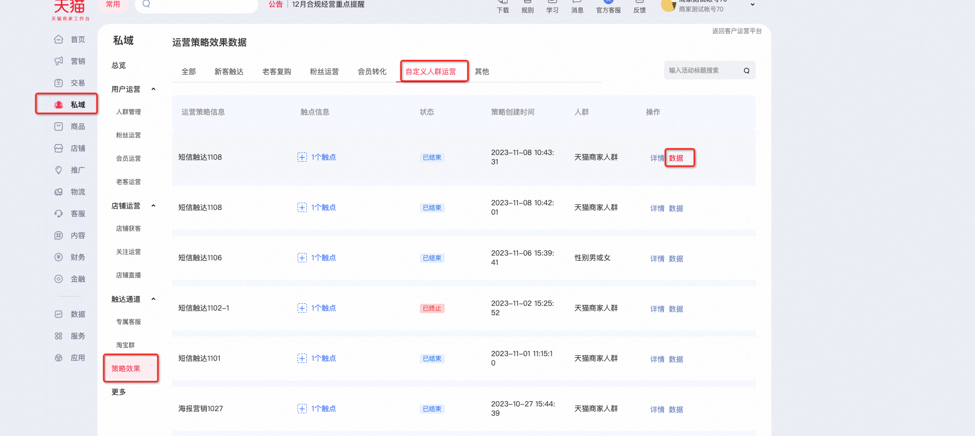Click the 常用 button in top bar

113,5
